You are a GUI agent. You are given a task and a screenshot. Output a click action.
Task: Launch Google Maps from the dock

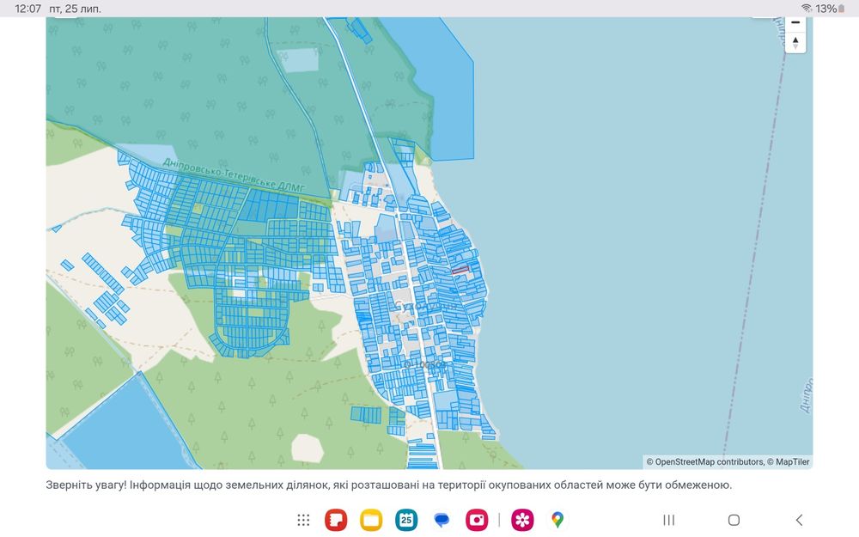tap(557, 520)
